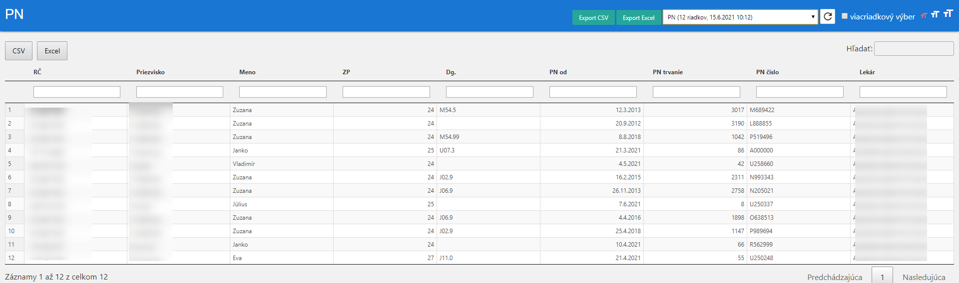Select the medium font size icon
Screen dimensions: 959x283
click(935, 14)
